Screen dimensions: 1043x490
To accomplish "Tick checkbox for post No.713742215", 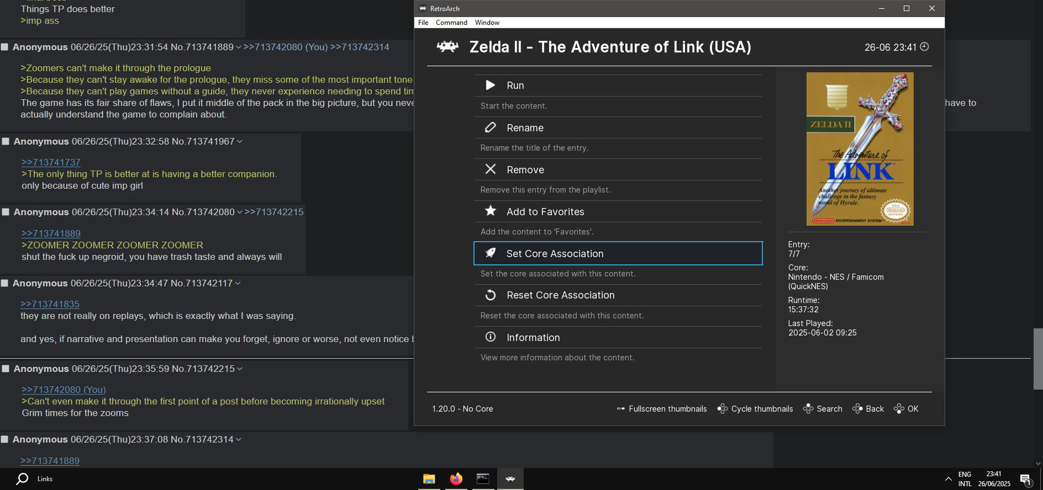I will (x=6, y=369).
